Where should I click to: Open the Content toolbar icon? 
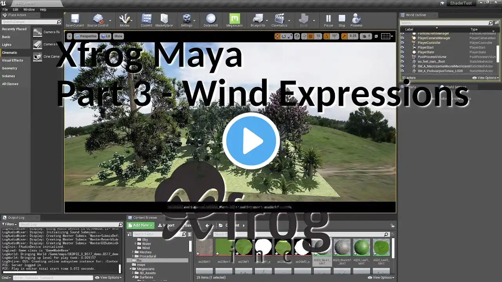[146, 20]
